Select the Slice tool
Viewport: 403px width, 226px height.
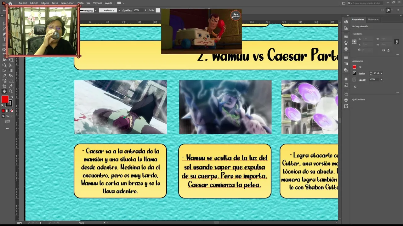10,86
